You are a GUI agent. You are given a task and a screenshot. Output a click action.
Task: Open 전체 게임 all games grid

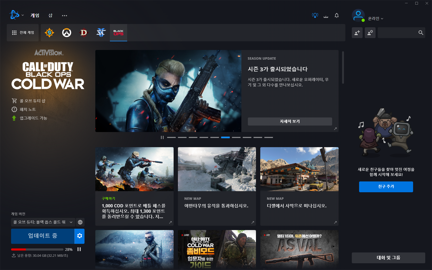pyautogui.click(x=23, y=33)
